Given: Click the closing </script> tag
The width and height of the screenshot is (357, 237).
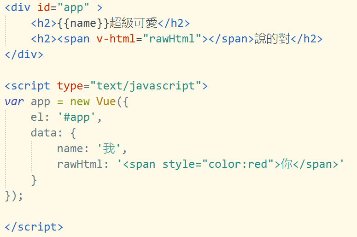Looking at the screenshot, I should pos(34,227).
